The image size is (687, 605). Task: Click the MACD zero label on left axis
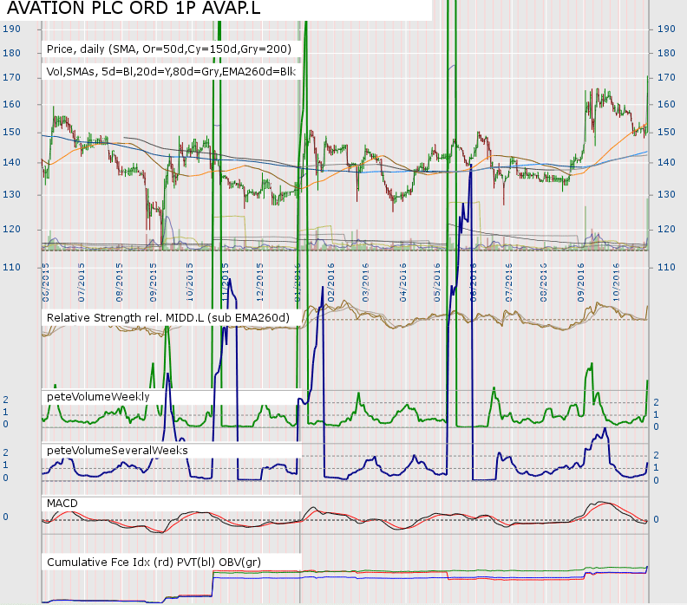6,517
